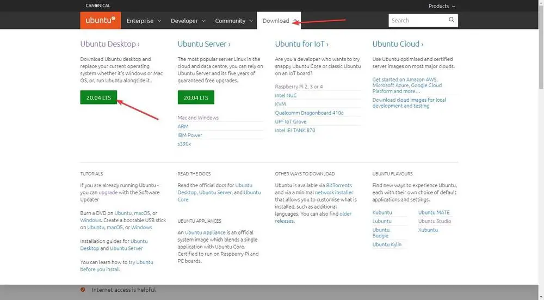Open the Lubuntu flavour link
This screenshot has height=300, width=544.
click(382, 221)
